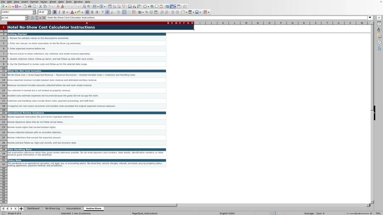
Task: Switch to the No-Show Log sheet tab
Action: click(x=53, y=208)
